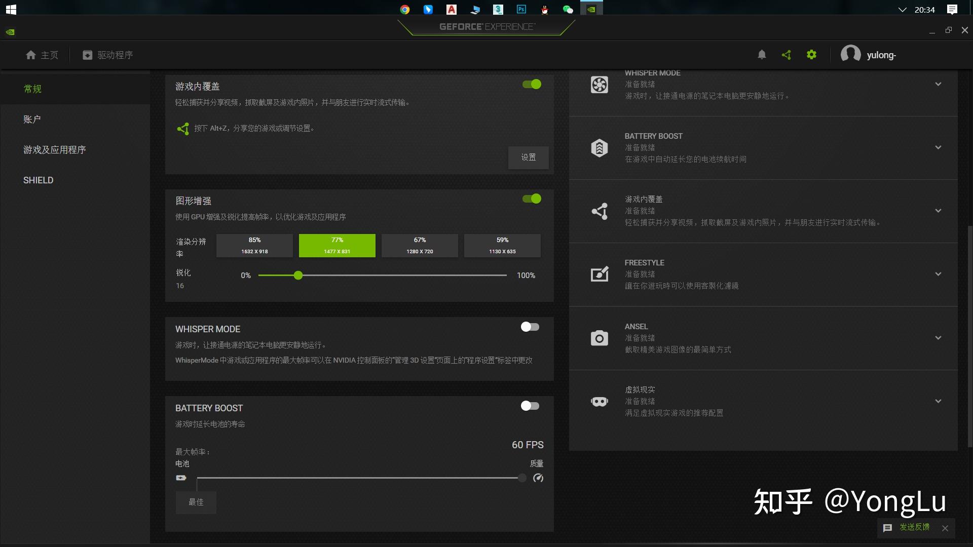
Task: Open the Photoshop taskbar icon
Action: [x=521, y=9]
